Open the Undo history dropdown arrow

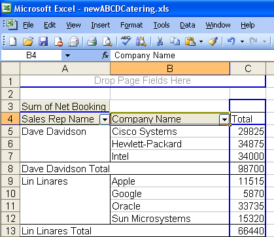[x=242, y=41]
